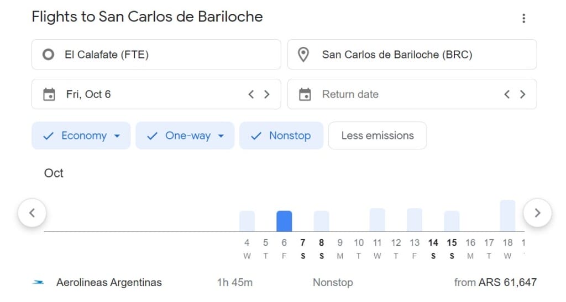Click the origin circle icon
566x302 pixels.
(49, 55)
